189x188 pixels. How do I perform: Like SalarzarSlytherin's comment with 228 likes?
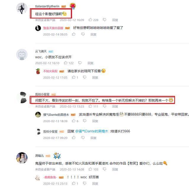(x=90, y=20)
